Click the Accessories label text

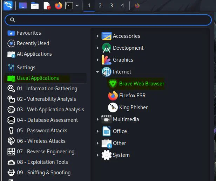point(127,36)
